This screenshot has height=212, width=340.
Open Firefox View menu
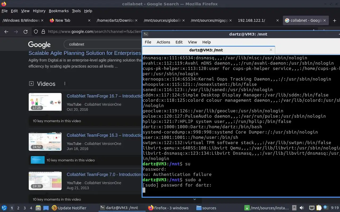(x=25, y=11)
